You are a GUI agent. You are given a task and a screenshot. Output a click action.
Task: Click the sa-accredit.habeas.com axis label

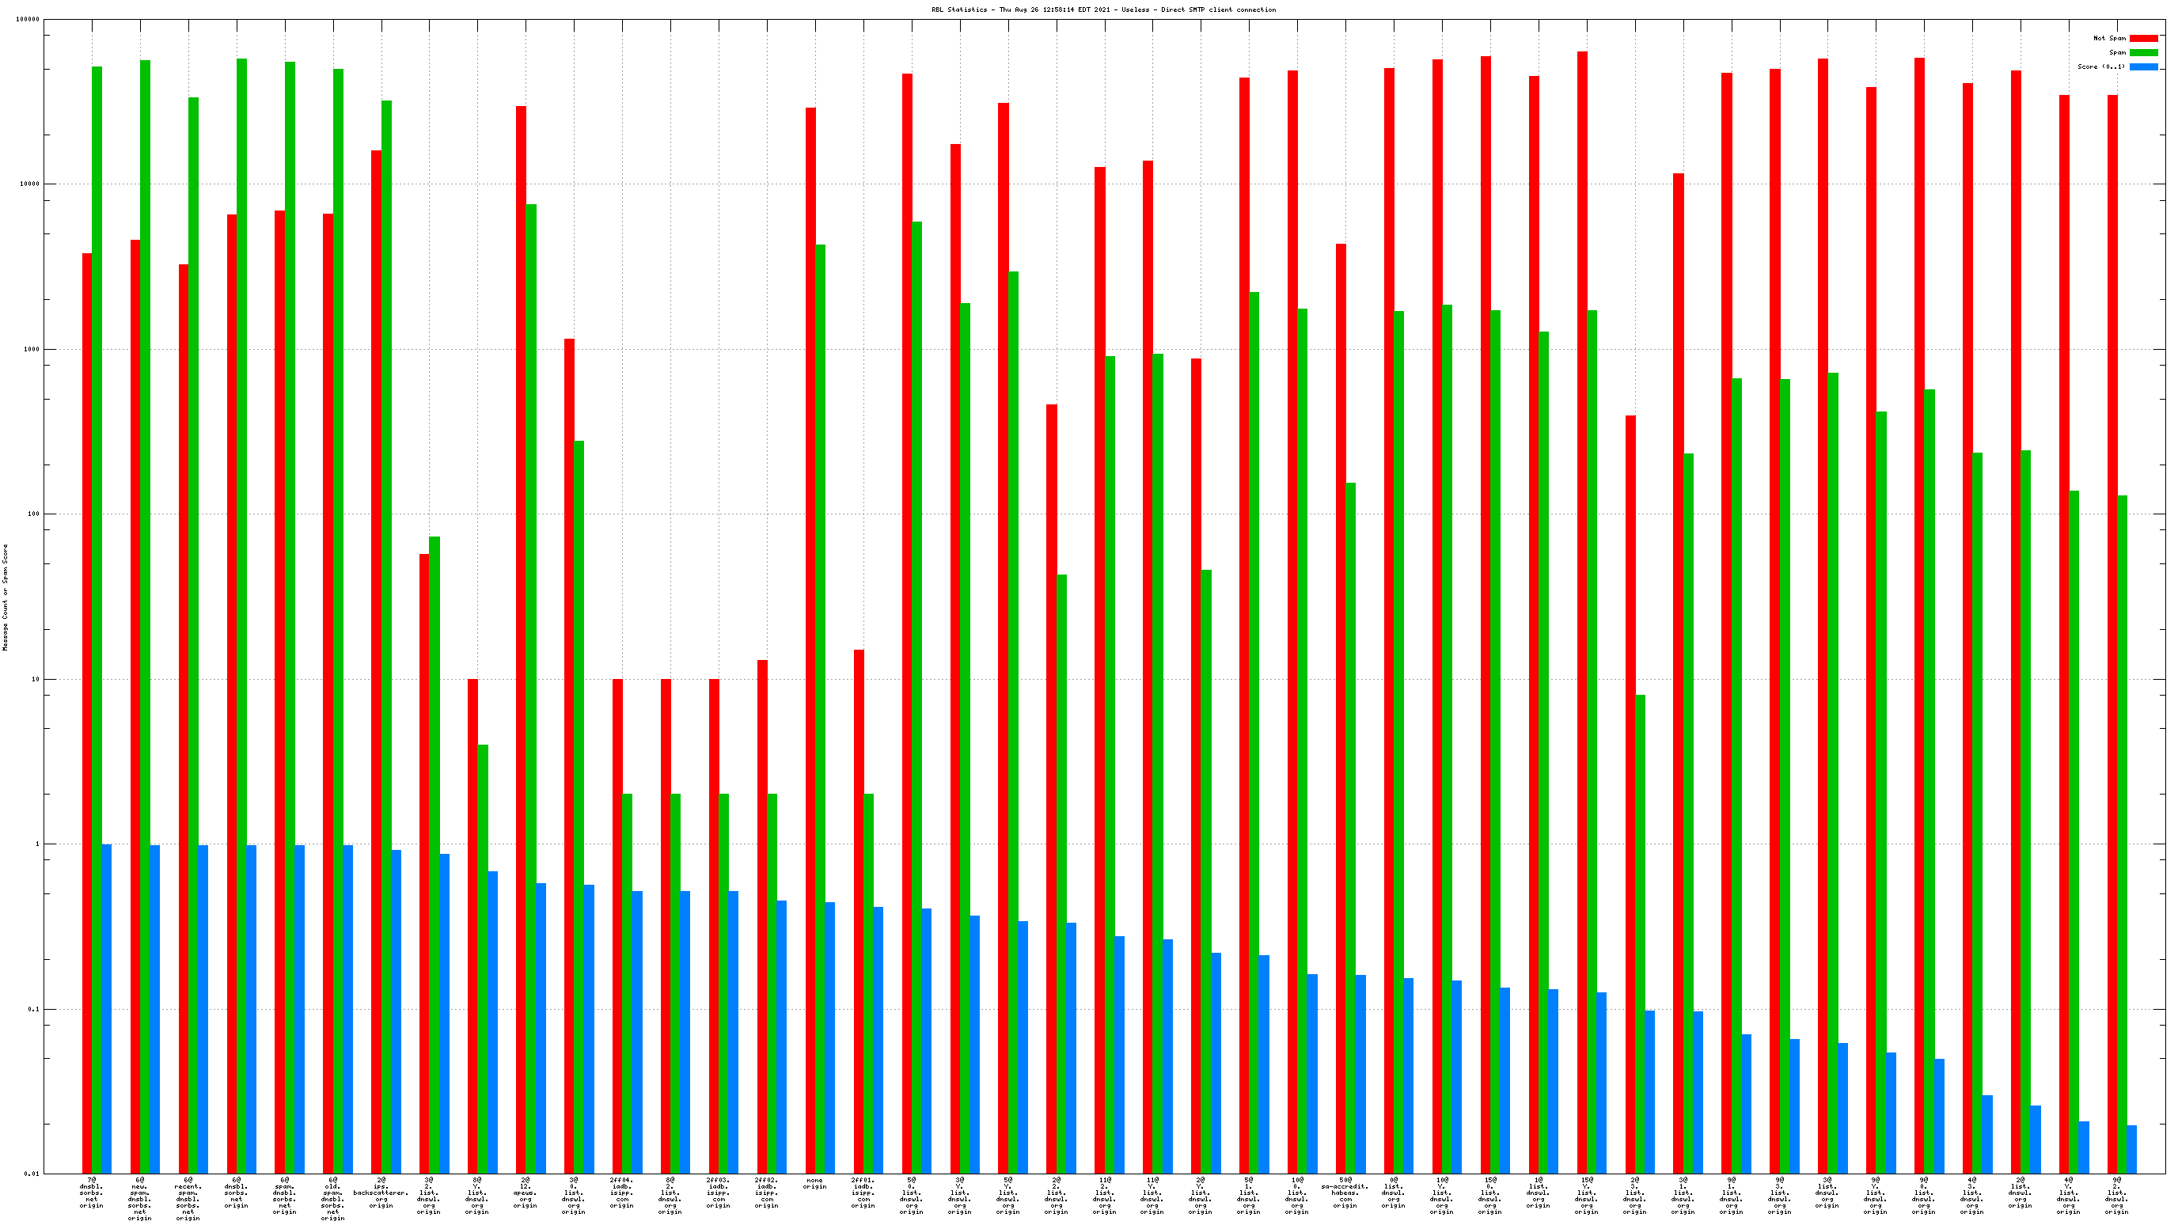1345,1193
